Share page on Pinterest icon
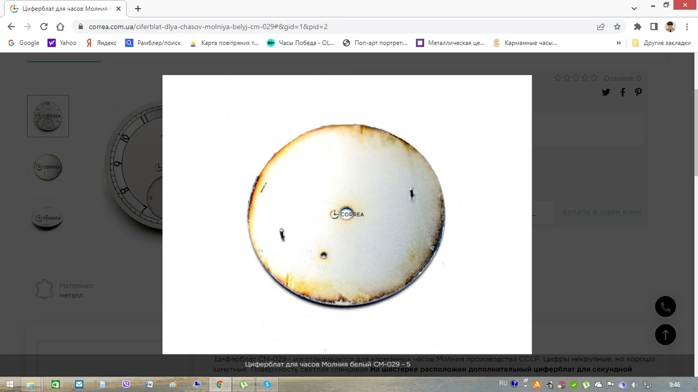 638,93
